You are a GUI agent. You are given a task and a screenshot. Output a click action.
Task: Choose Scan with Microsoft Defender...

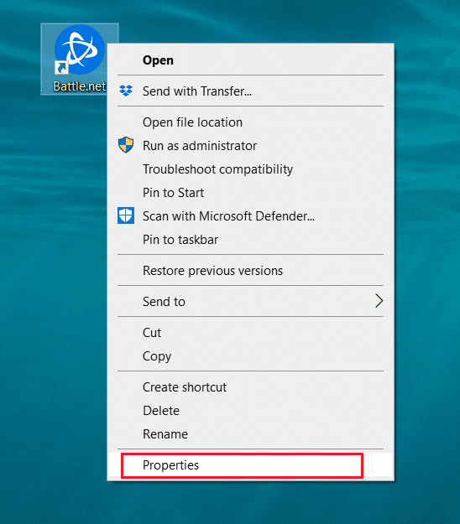250,215
